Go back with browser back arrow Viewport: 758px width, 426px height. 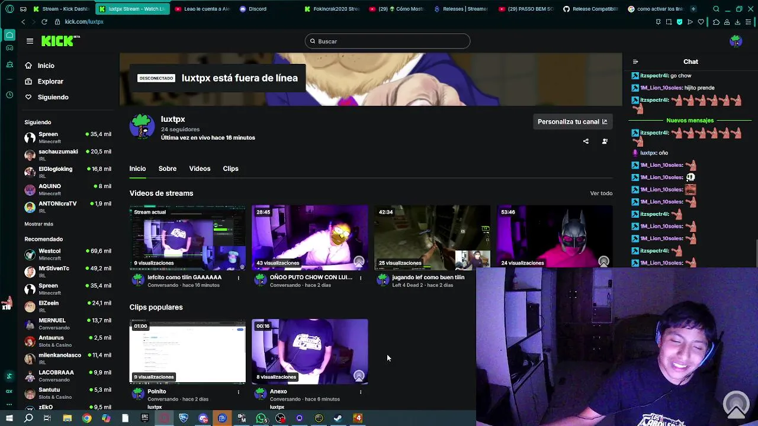point(23,22)
